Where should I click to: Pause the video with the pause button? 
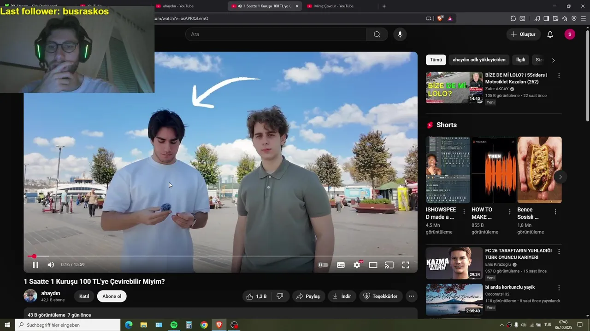click(35, 265)
